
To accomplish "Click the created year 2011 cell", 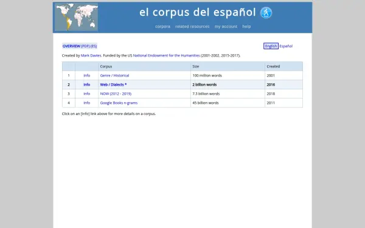I will coord(283,103).
